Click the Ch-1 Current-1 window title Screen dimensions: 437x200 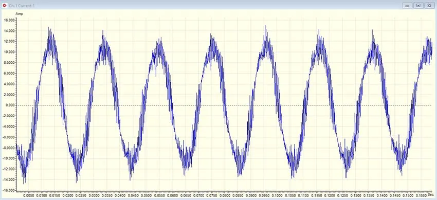click(22, 6)
